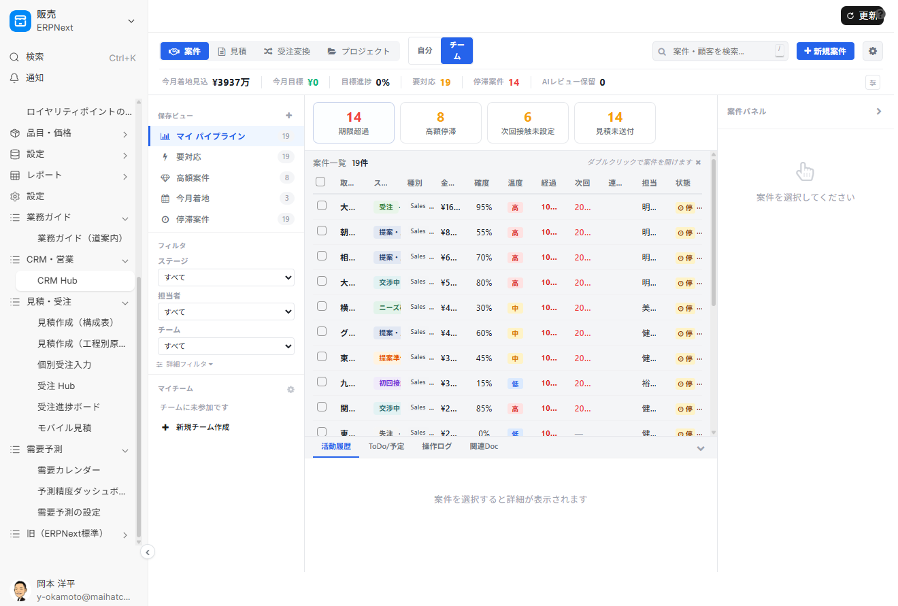Click the 次回接触未設定 summary card
Screen dimensions: 898x606
[x=528, y=123]
